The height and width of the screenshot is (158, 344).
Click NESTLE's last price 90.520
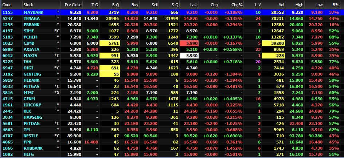click(191, 136)
